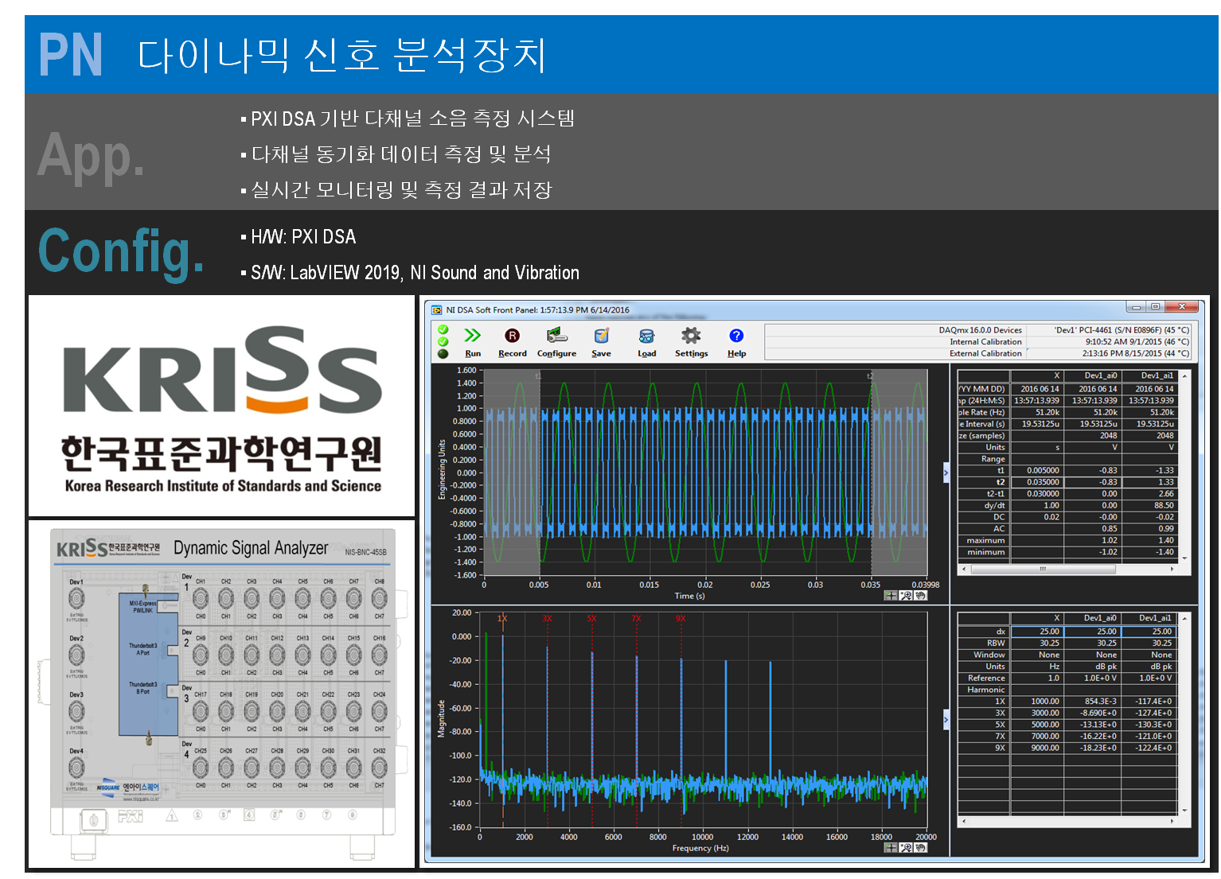Select the t1 cursor line on time graph
This screenshot has width=1221, height=879.
click(x=539, y=474)
